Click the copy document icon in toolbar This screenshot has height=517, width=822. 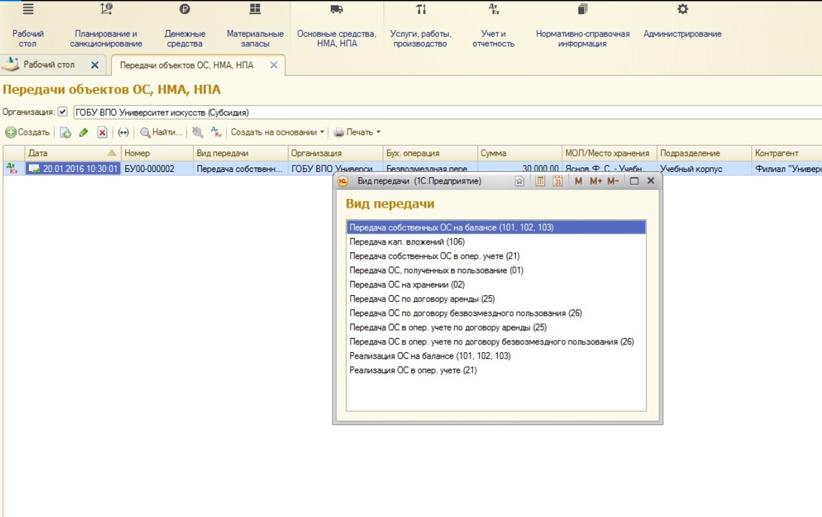click(x=66, y=132)
